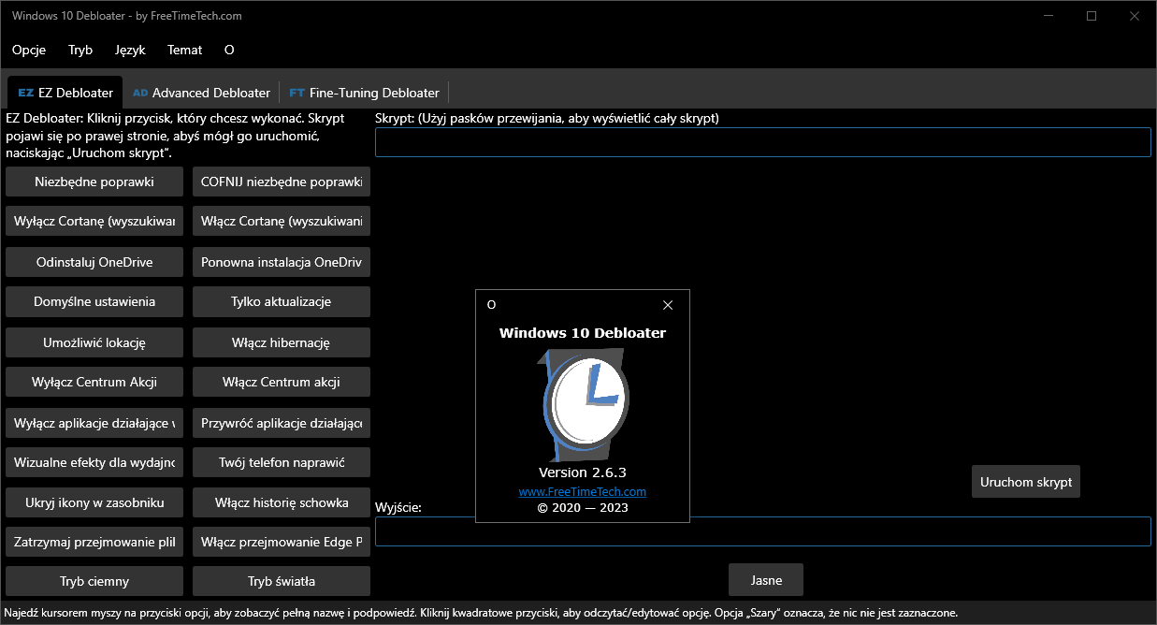The width and height of the screenshot is (1157, 625).
Task: Click Włącz Cortanę button
Action: pyautogui.click(x=282, y=222)
